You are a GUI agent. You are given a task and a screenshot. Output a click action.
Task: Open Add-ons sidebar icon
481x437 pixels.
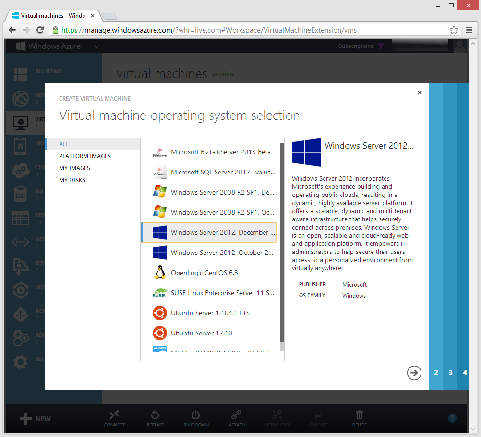pos(21,338)
